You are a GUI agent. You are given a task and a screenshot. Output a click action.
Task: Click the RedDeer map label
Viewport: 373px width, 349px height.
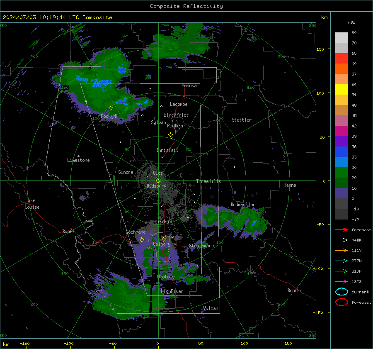pos(176,126)
